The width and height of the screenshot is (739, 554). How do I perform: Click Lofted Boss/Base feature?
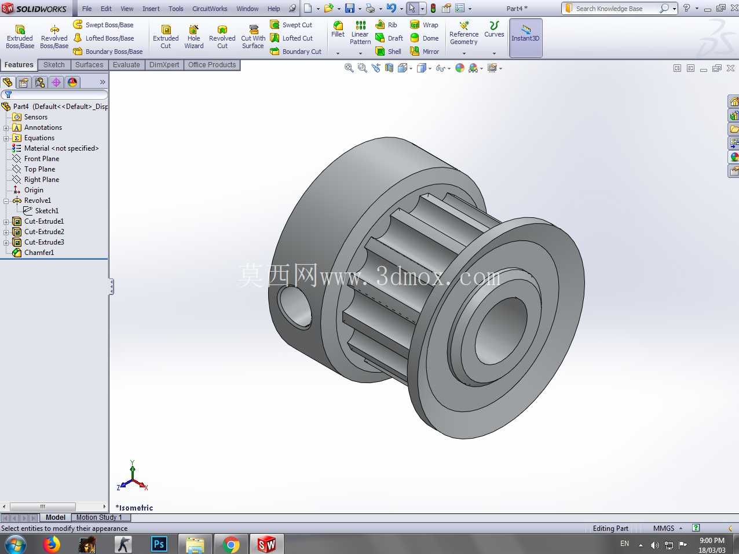pos(104,38)
